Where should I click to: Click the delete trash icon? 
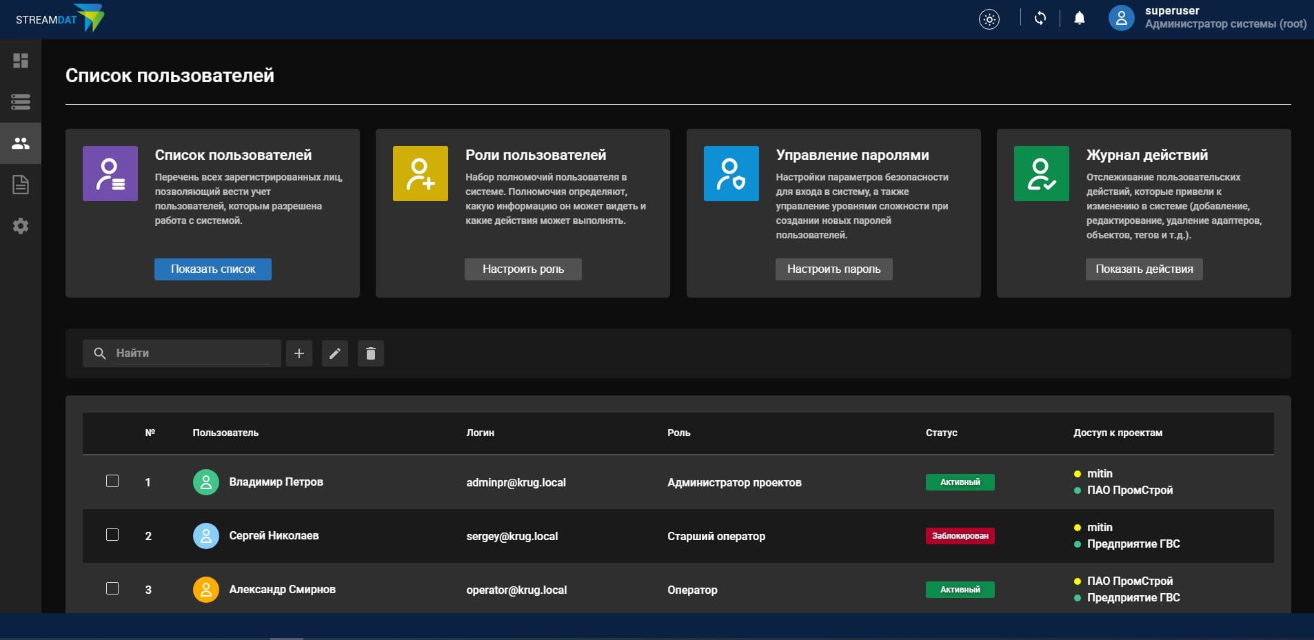point(371,353)
